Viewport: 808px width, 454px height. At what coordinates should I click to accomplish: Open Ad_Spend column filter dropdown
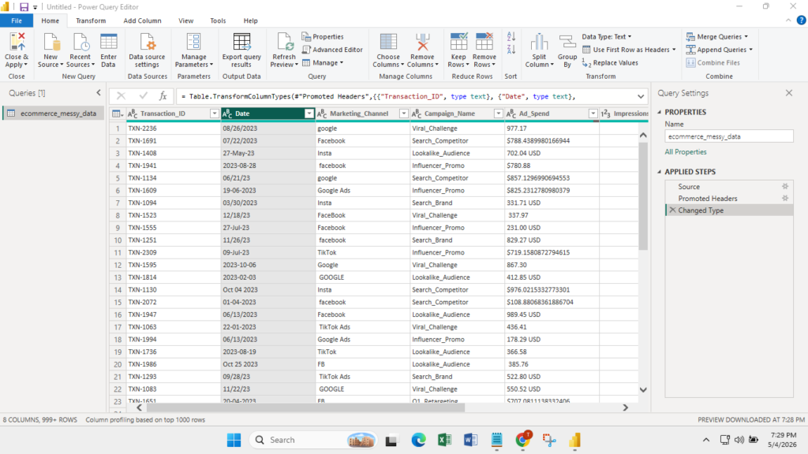pos(593,113)
